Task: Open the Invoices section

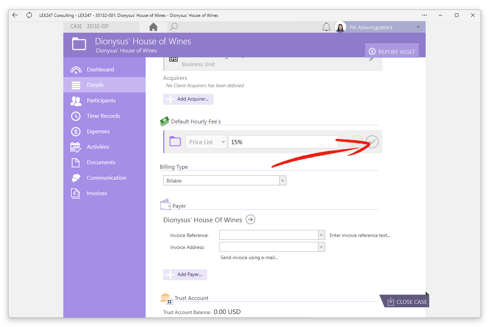Action: (x=104, y=193)
